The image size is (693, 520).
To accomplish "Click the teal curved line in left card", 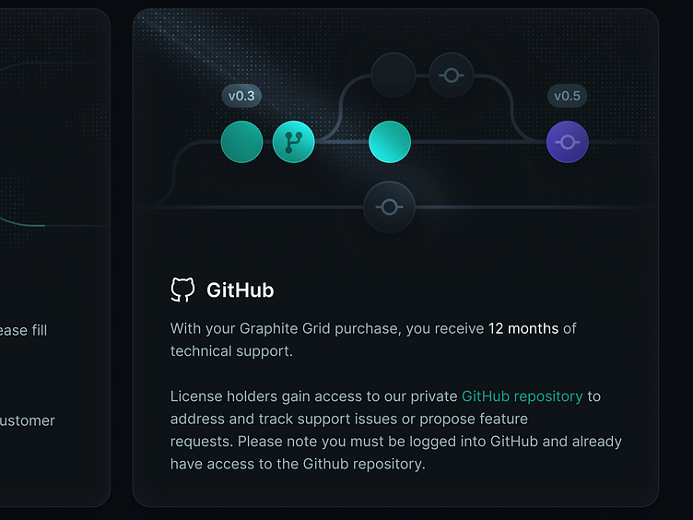I will [x=22, y=222].
